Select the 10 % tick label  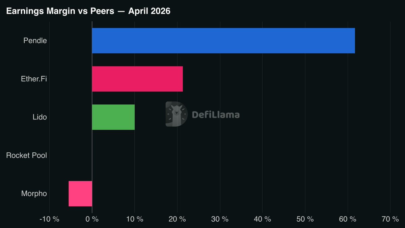[x=135, y=219]
